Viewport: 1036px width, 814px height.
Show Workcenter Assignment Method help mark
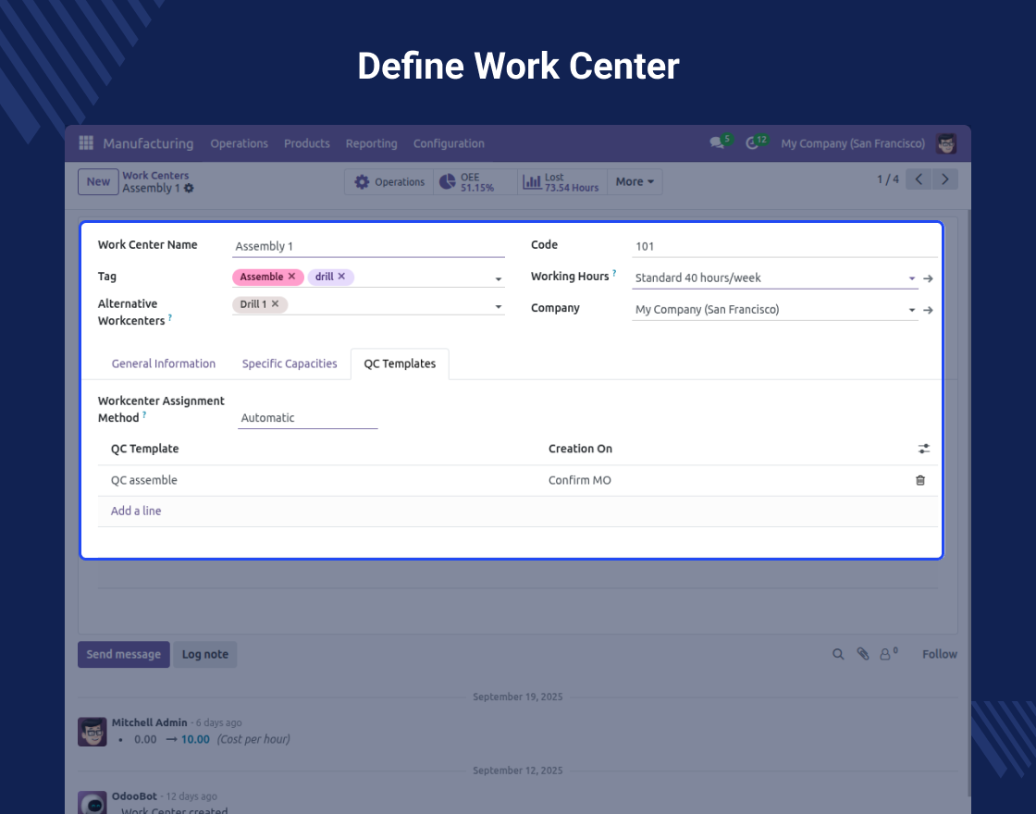pos(144,414)
